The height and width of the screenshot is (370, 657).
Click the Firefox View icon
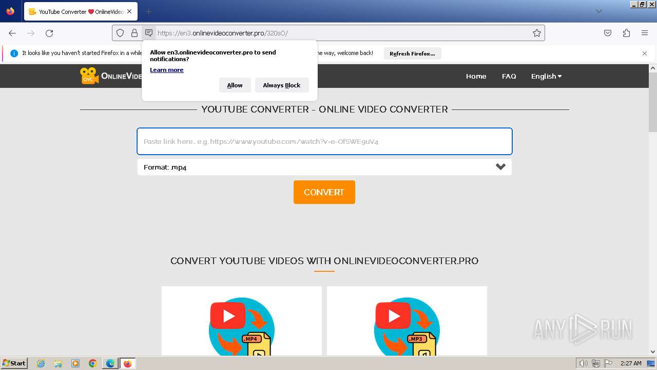point(10,11)
